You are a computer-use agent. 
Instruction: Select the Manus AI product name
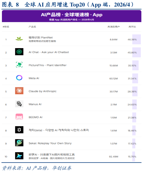pyautogui.click(x=35, y=104)
